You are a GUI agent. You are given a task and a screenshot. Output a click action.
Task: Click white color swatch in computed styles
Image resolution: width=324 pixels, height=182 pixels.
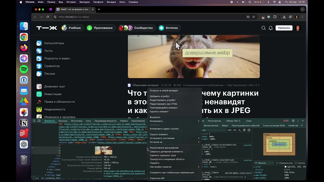[x=285, y=167]
